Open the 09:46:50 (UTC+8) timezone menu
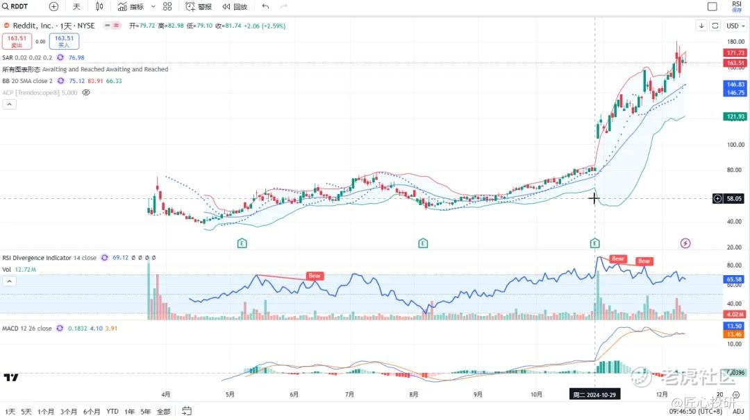This screenshot has height=420, width=750. click(x=695, y=412)
